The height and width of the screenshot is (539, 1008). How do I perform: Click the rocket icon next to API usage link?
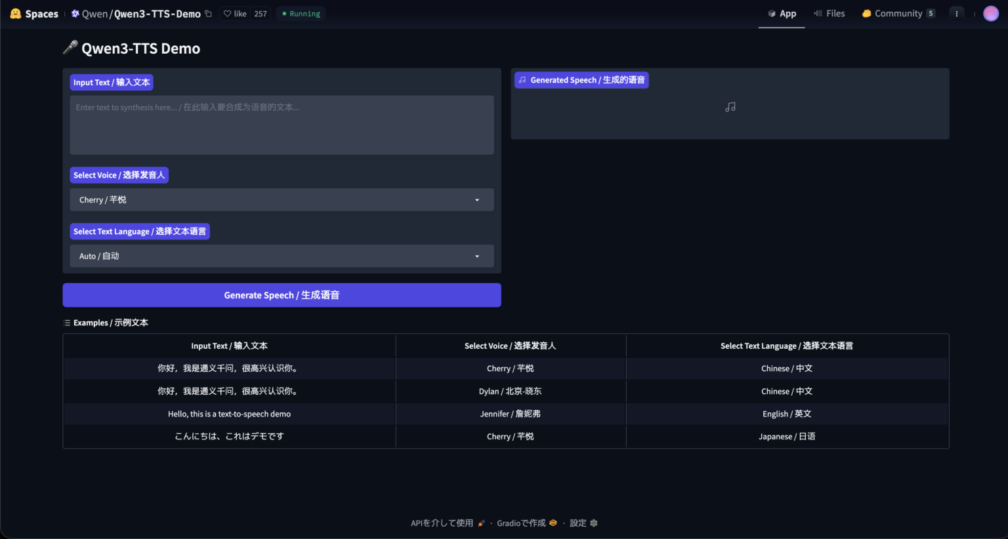click(x=482, y=523)
